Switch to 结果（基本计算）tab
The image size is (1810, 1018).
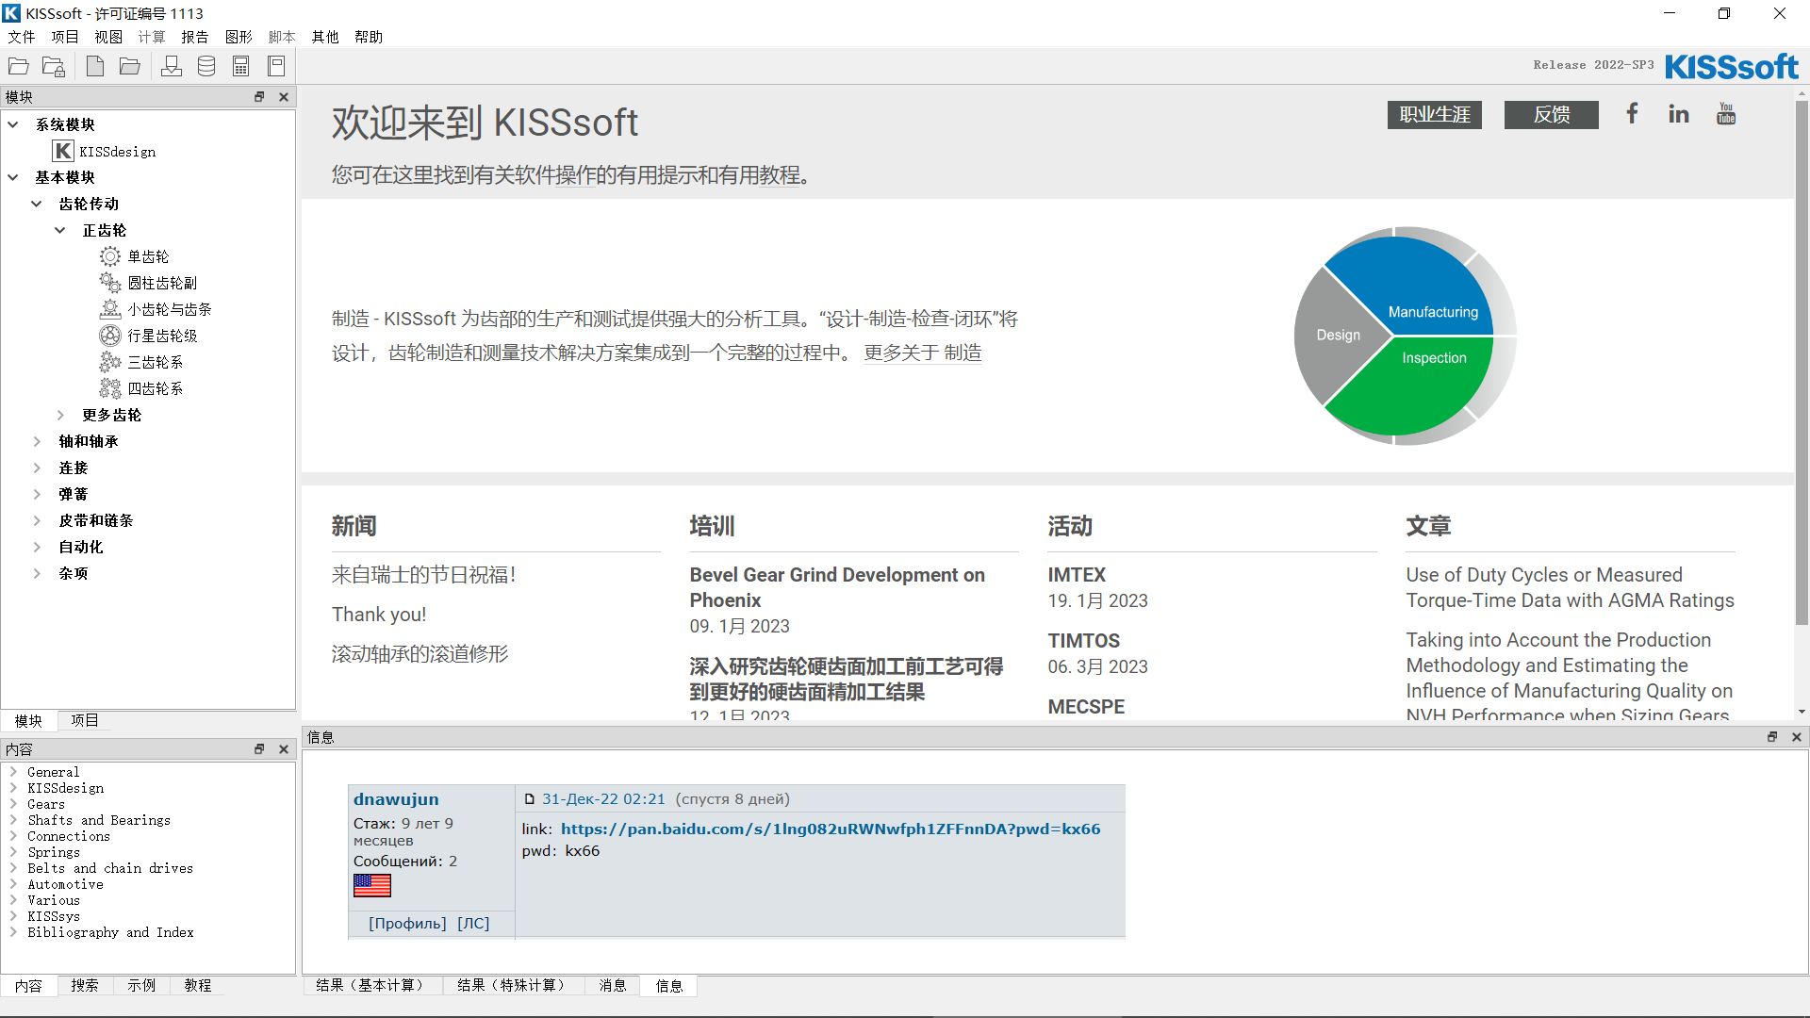pyautogui.click(x=371, y=985)
